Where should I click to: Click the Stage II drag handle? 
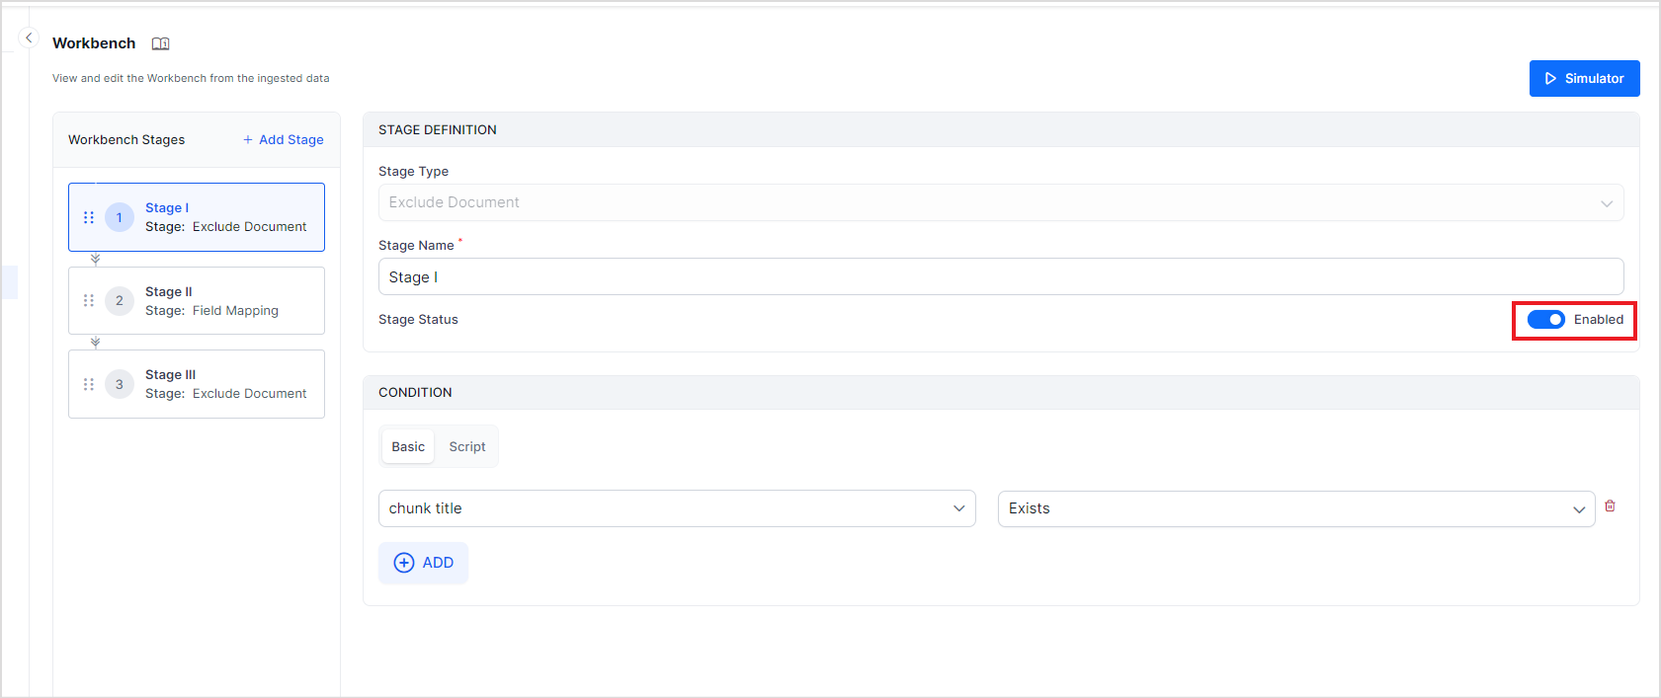pos(89,300)
